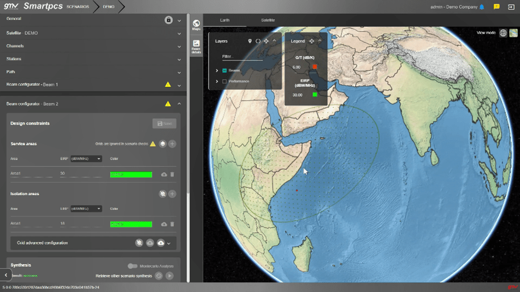Click the lock icon in General row
The height and width of the screenshot is (292, 520).
(168, 20)
